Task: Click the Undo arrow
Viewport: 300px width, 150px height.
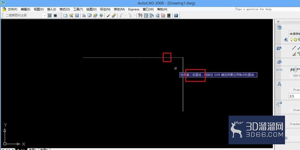Action: pos(121,16)
